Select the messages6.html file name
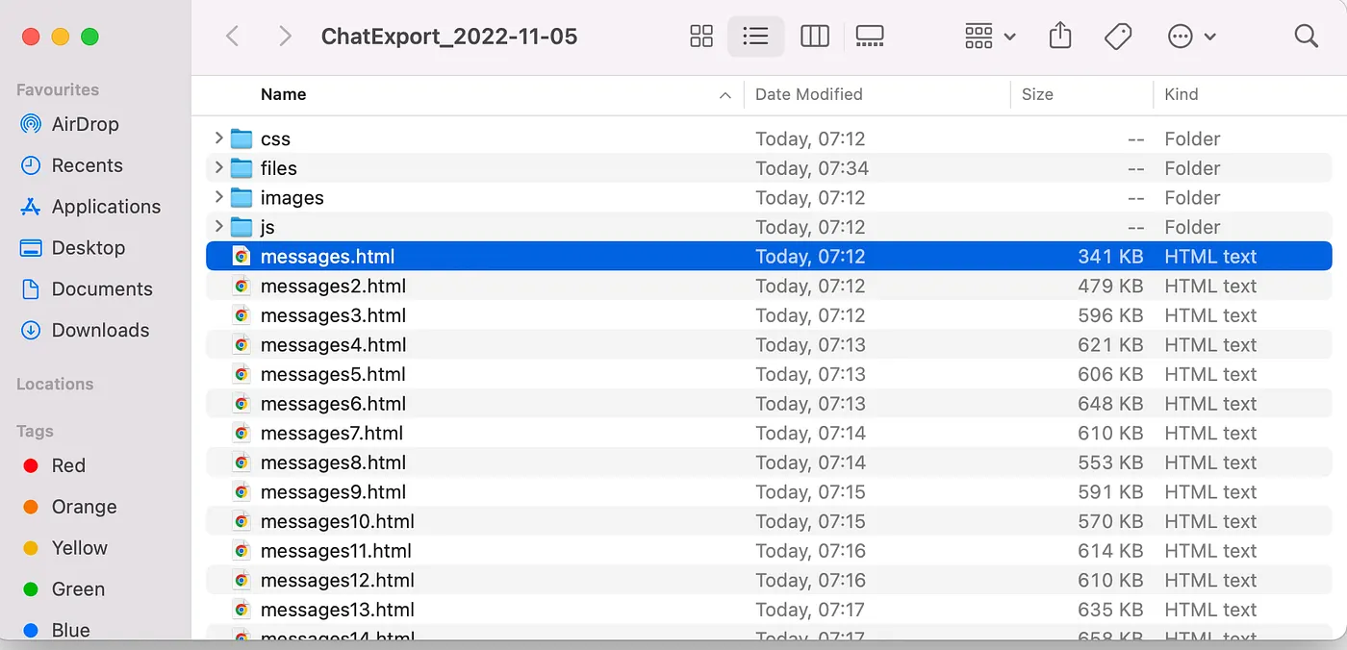This screenshot has height=650, width=1347. tap(333, 404)
